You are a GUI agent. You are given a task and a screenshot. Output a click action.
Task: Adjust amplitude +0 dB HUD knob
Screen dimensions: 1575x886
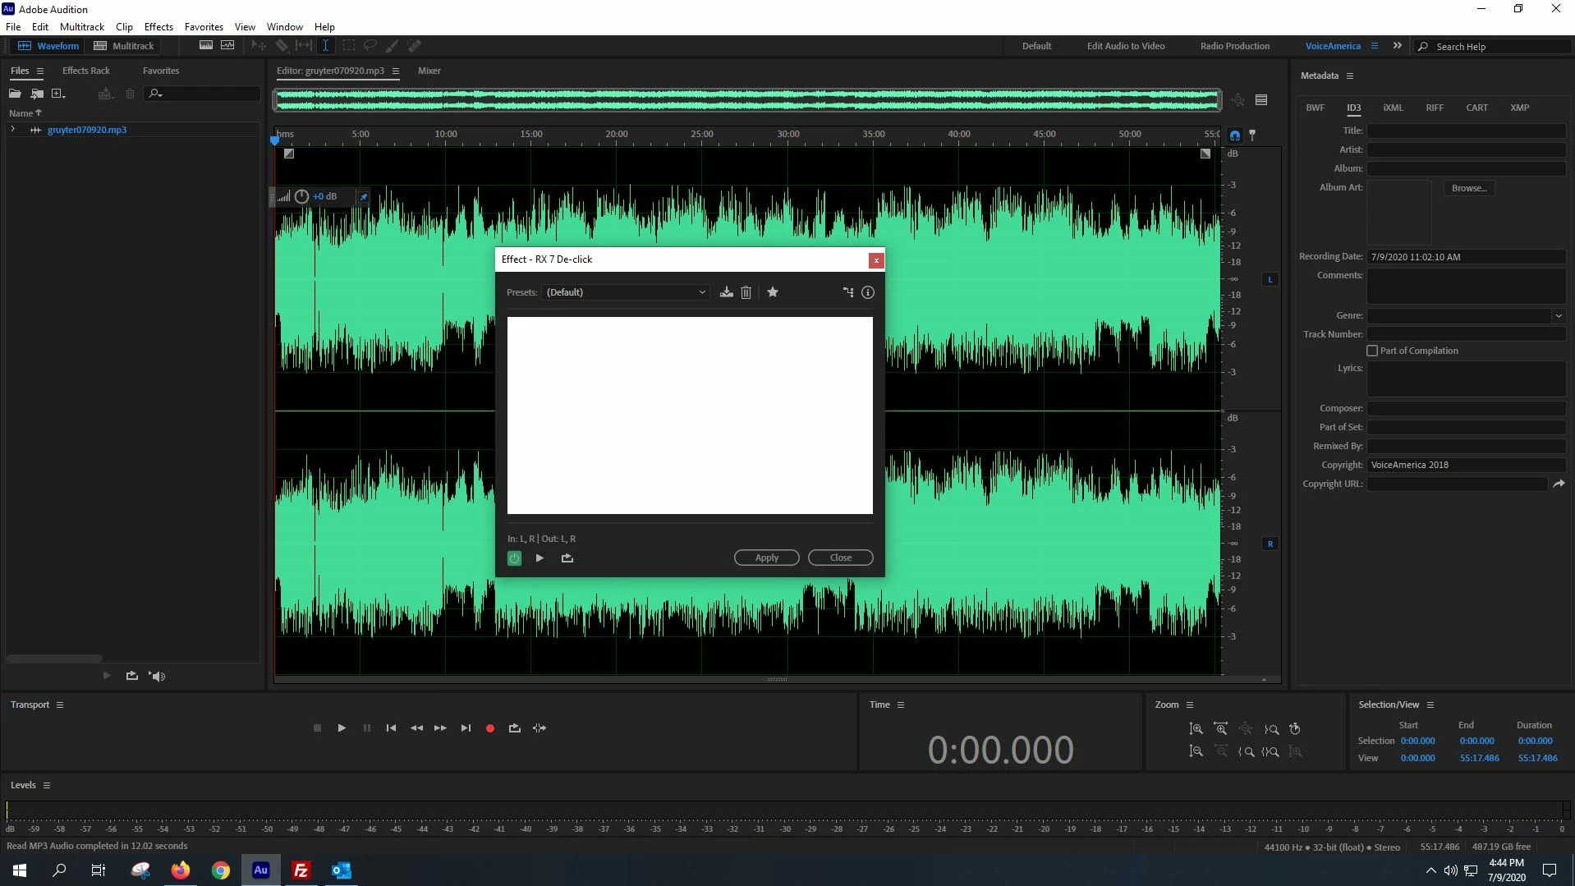tap(301, 196)
